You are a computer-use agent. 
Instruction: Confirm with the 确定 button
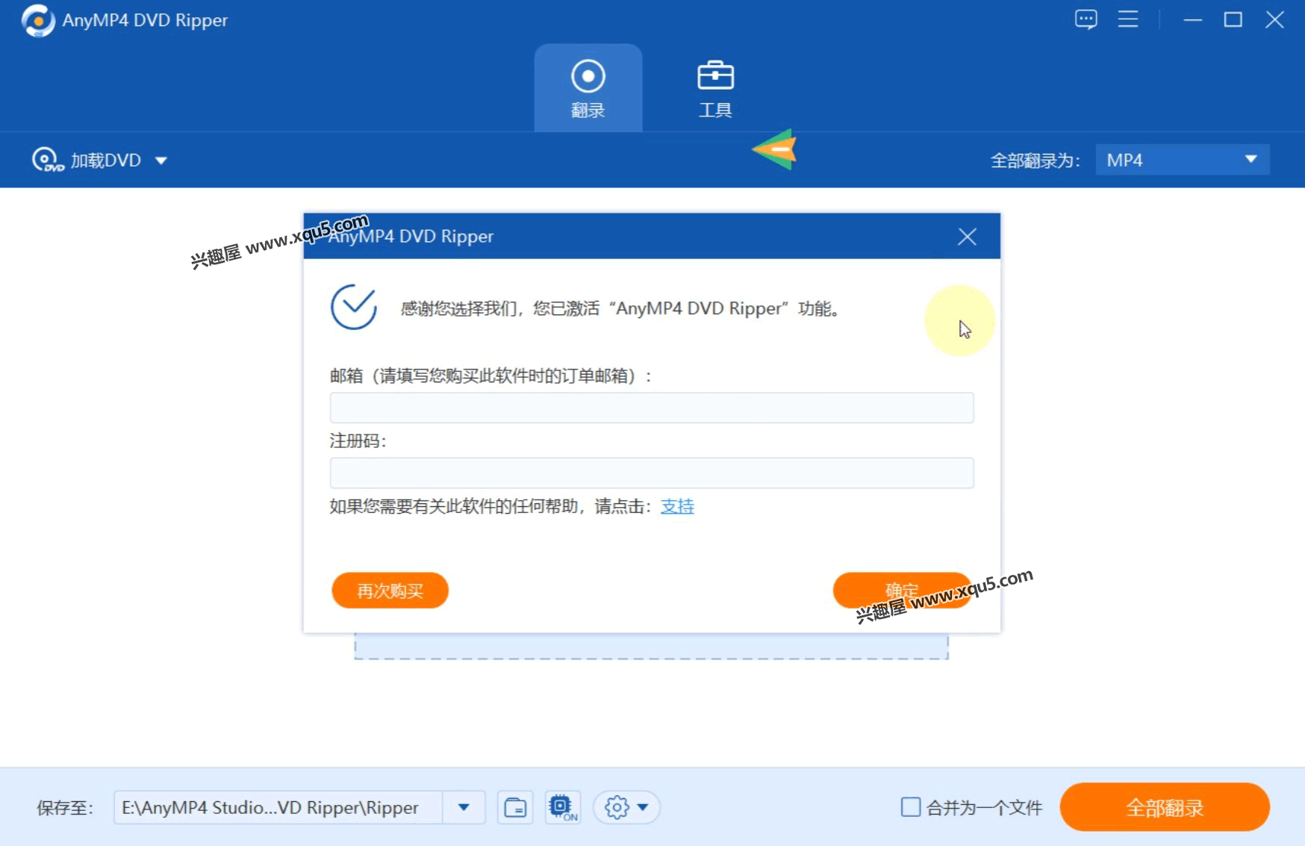coord(902,591)
